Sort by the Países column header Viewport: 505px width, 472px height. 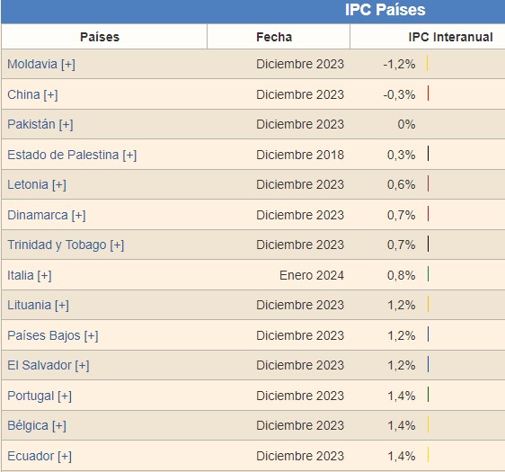[x=100, y=37]
